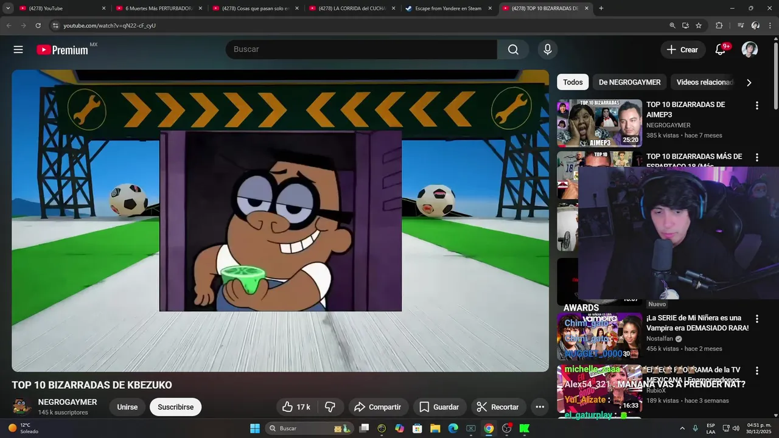Open the YouTube account avatar menu
The image size is (779, 438).
[x=750, y=50]
